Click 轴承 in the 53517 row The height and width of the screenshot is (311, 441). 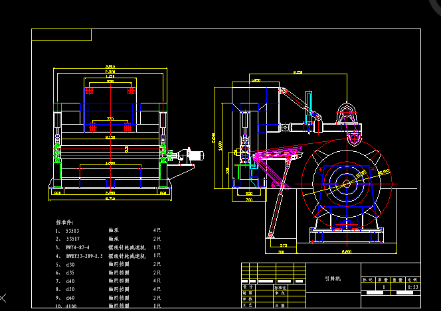tap(114, 239)
